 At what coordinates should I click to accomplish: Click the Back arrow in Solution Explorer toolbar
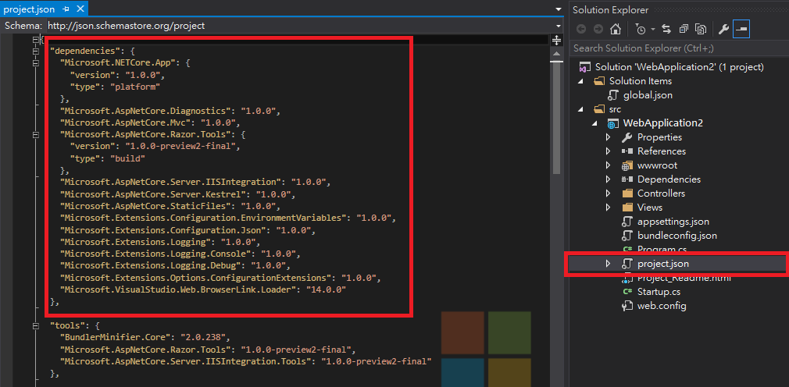[x=581, y=29]
